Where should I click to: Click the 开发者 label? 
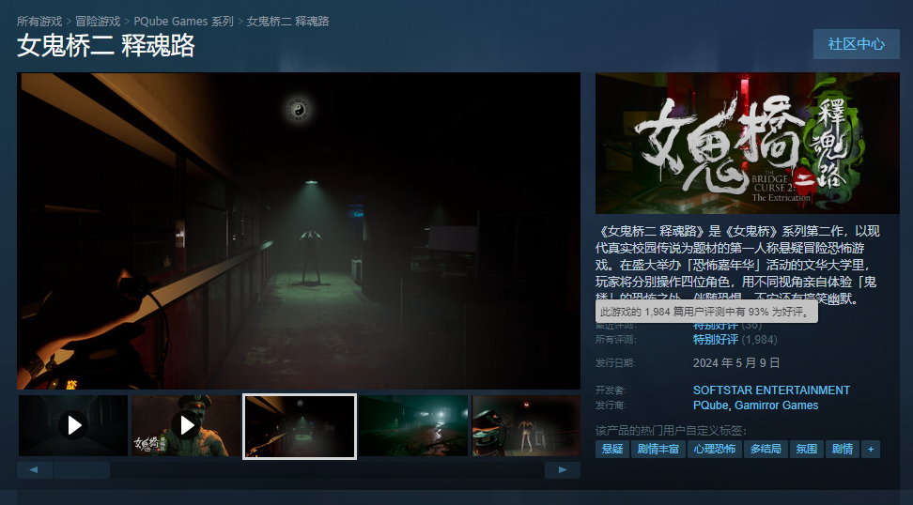tap(611, 390)
